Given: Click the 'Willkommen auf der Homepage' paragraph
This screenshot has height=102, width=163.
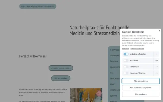Looking at the screenshot, I should tap(43, 92).
